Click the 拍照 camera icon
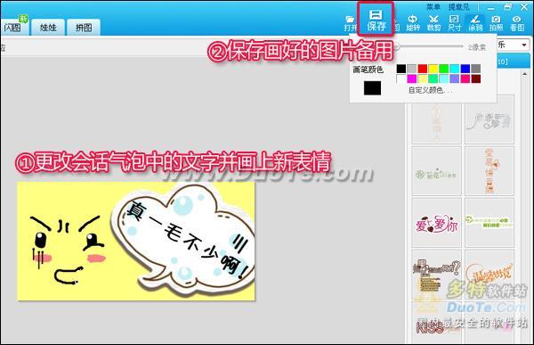This screenshot has height=345, width=534. click(497, 23)
